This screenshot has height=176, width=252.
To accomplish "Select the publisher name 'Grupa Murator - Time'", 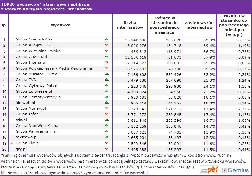I will click(x=37, y=74).
